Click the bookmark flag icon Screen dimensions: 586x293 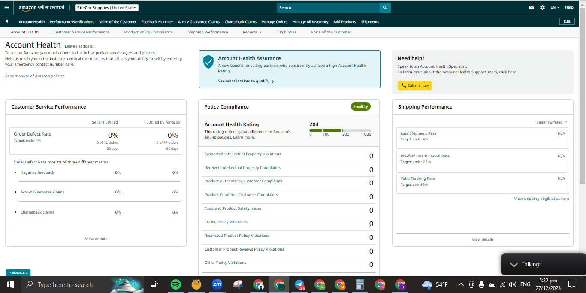(x=7, y=21)
